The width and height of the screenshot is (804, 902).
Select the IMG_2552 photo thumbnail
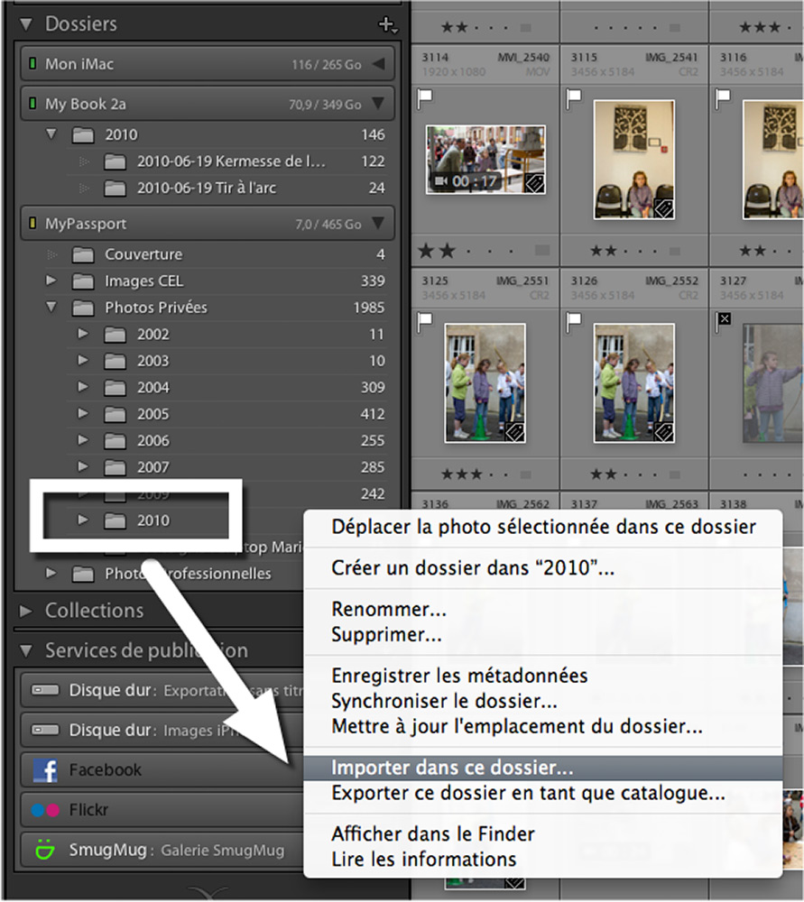pos(634,383)
